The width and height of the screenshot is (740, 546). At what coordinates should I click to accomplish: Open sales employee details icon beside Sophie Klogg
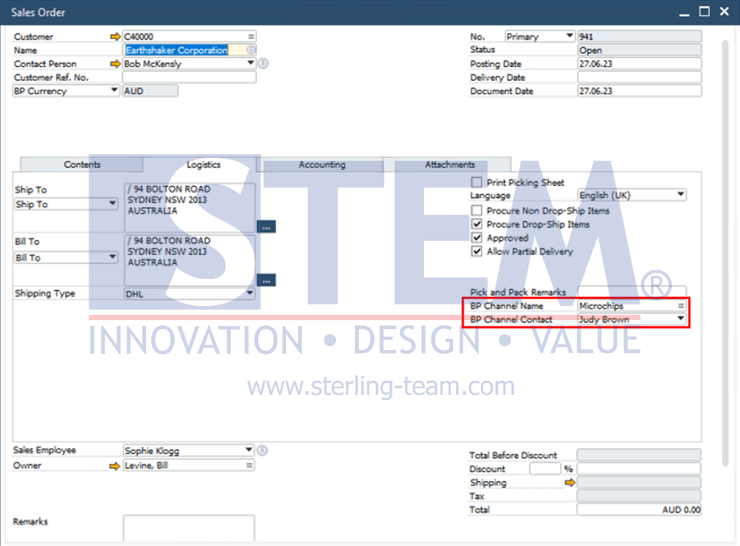[262, 450]
